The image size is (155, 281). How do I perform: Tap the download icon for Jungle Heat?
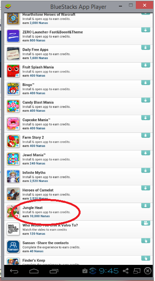coord(145,205)
